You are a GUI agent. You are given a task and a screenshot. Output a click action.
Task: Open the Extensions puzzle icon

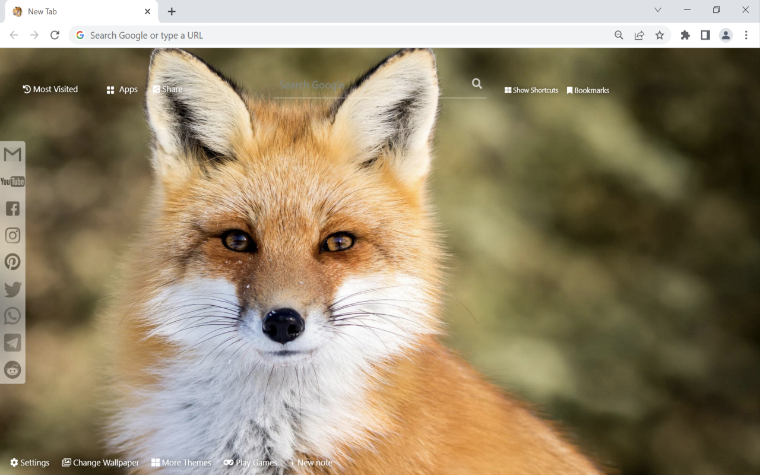685,35
